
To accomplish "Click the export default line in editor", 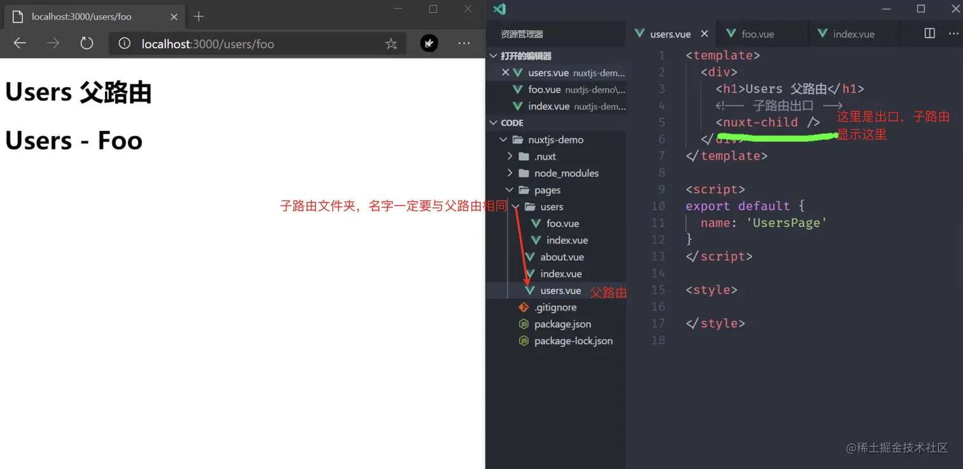I will [x=745, y=206].
